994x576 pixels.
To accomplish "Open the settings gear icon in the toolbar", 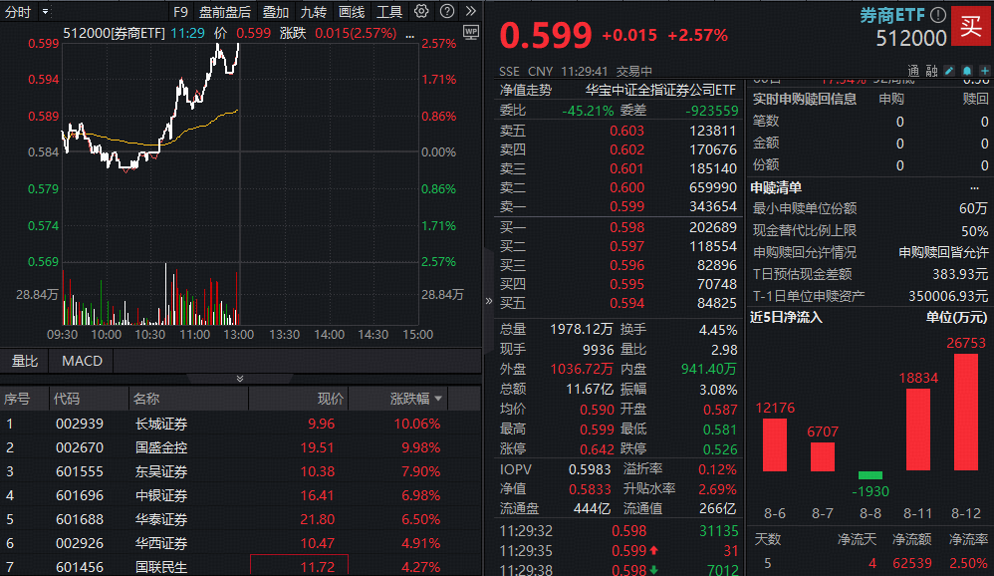I will click(421, 11).
